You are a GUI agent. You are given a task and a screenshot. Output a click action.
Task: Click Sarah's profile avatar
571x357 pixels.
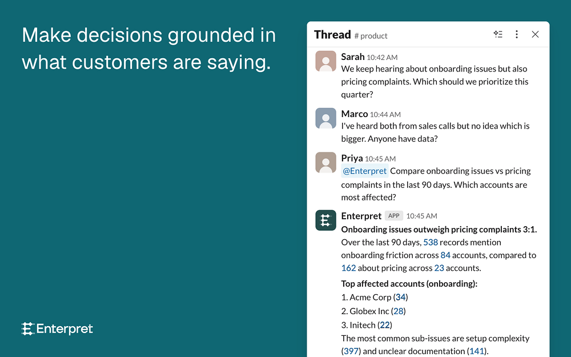(325, 61)
